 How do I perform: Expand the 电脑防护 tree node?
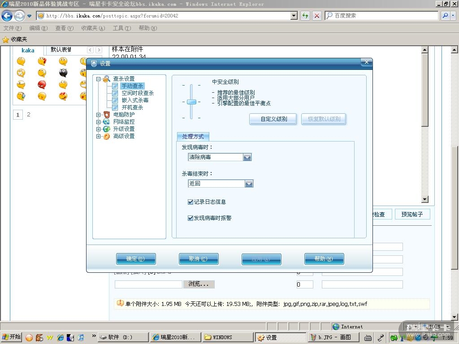coord(98,115)
